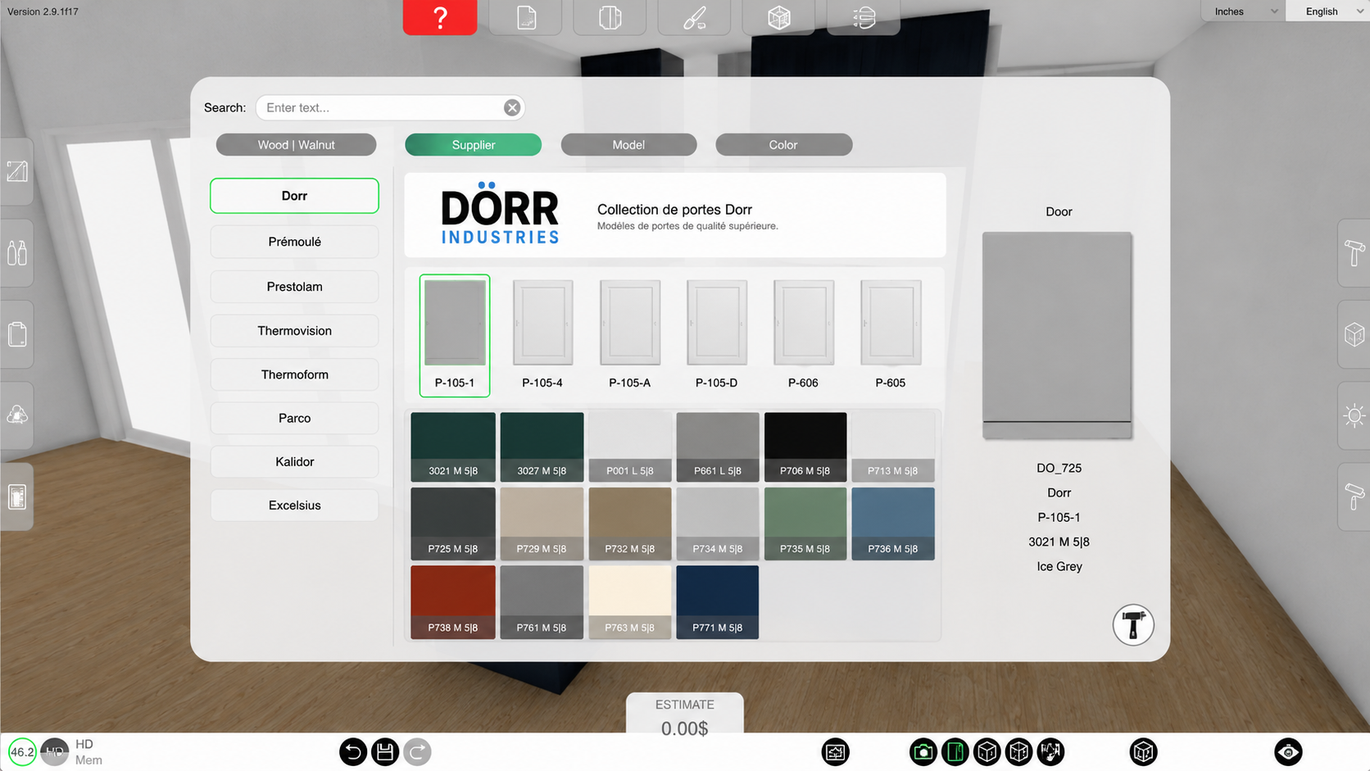
Task: Switch to the Supplier tab
Action: 473,144
